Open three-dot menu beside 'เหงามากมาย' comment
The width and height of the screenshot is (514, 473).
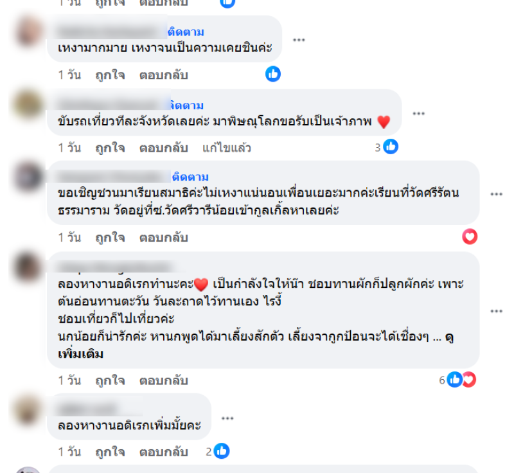299,40
